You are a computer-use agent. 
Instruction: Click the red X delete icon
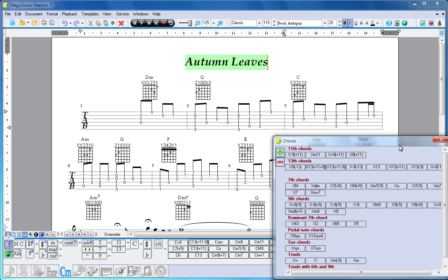(121, 23)
